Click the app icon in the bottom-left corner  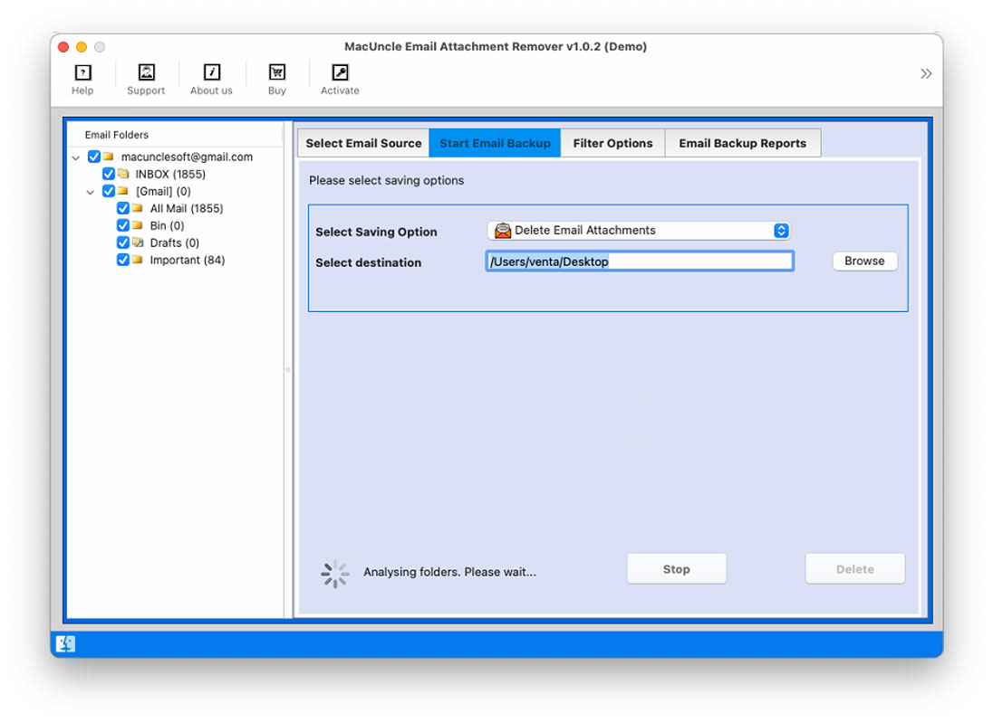(x=63, y=642)
